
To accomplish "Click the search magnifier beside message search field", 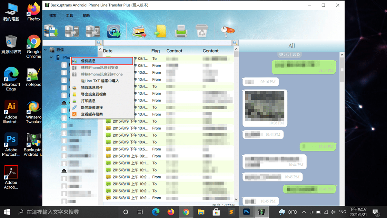I will 235,43.
